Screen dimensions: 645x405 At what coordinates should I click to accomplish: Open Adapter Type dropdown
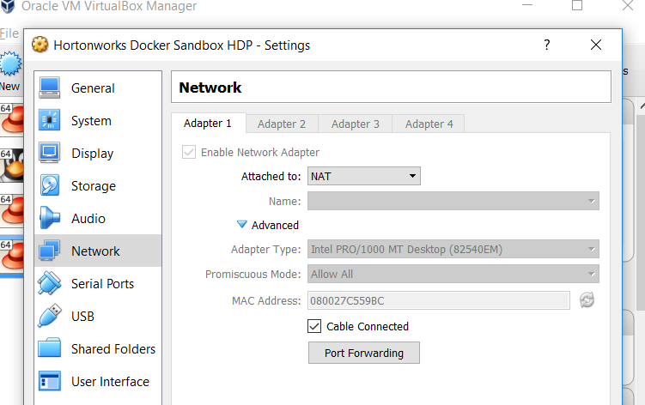(x=453, y=250)
